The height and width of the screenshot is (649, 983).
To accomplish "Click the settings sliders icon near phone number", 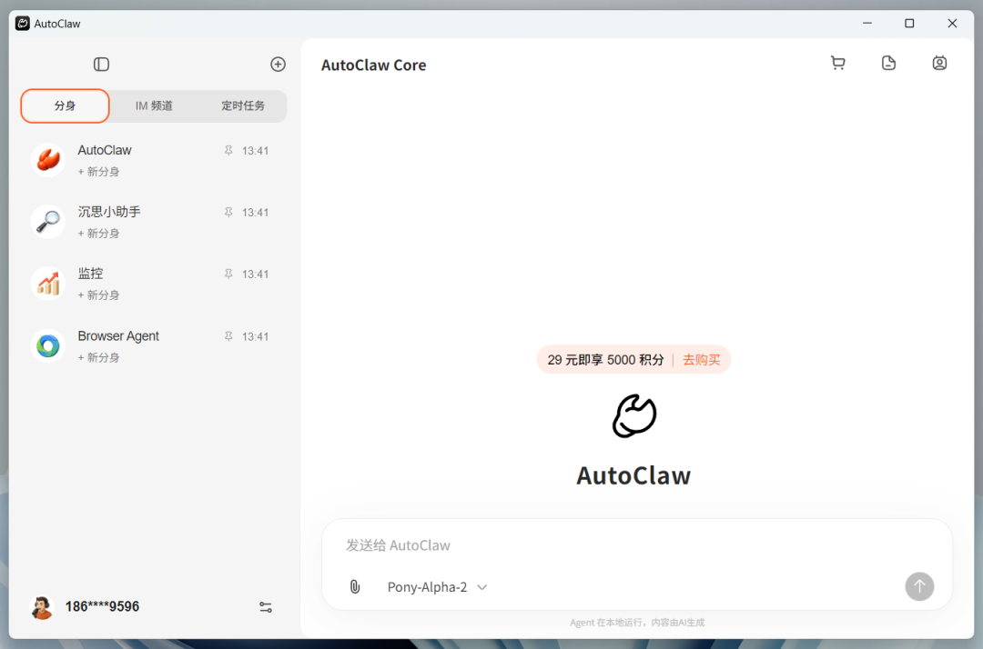I will point(265,606).
